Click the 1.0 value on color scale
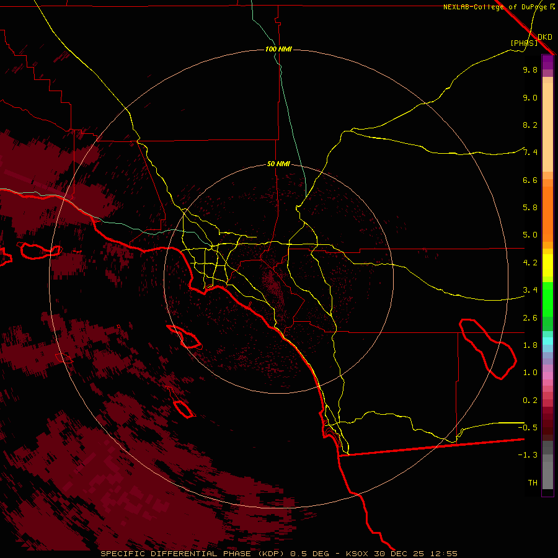The width and height of the screenshot is (558, 558). [x=530, y=373]
